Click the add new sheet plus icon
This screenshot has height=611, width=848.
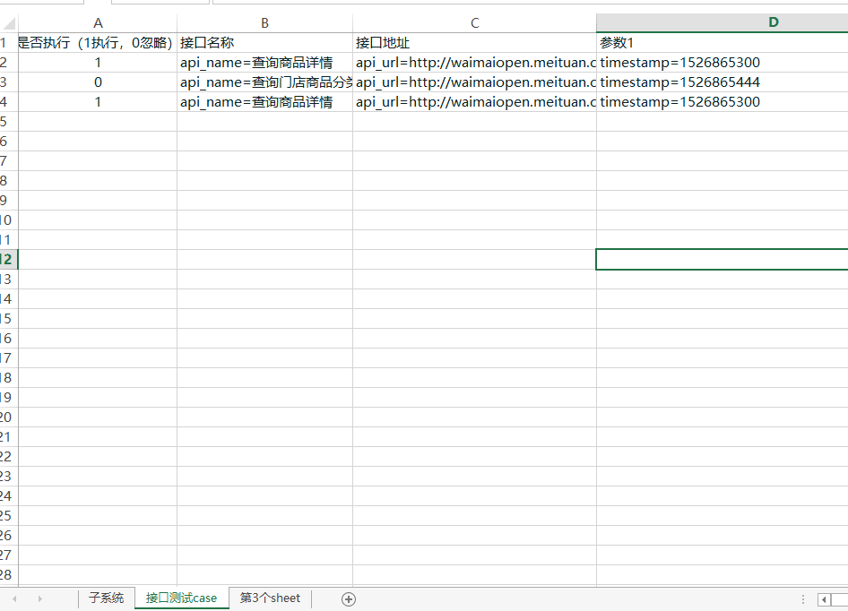tap(348, 598)
